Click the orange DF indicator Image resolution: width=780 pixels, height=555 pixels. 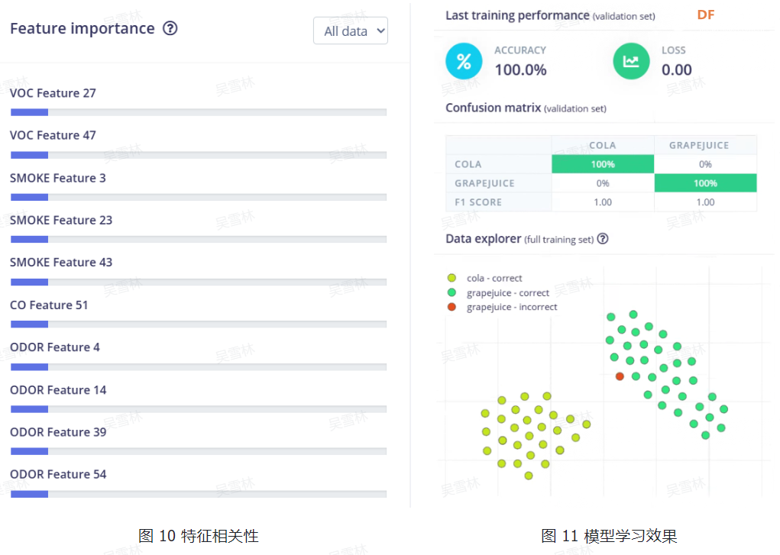[x=705, y=14]
